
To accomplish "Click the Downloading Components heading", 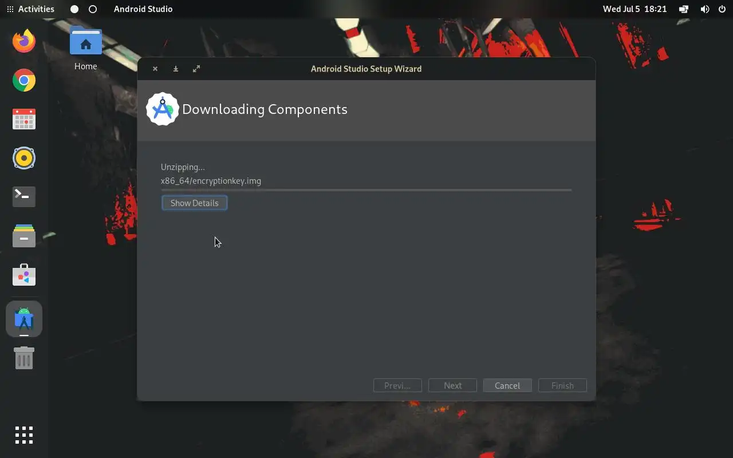I will pos(265,109).
